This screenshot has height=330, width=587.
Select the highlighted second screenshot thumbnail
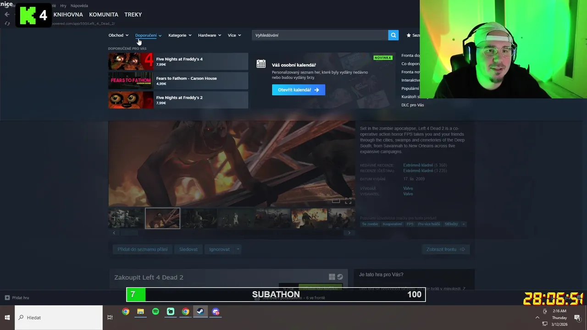162,218
